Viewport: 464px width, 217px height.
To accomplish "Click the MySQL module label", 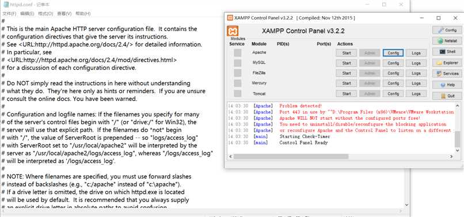I will click(259, 63).
